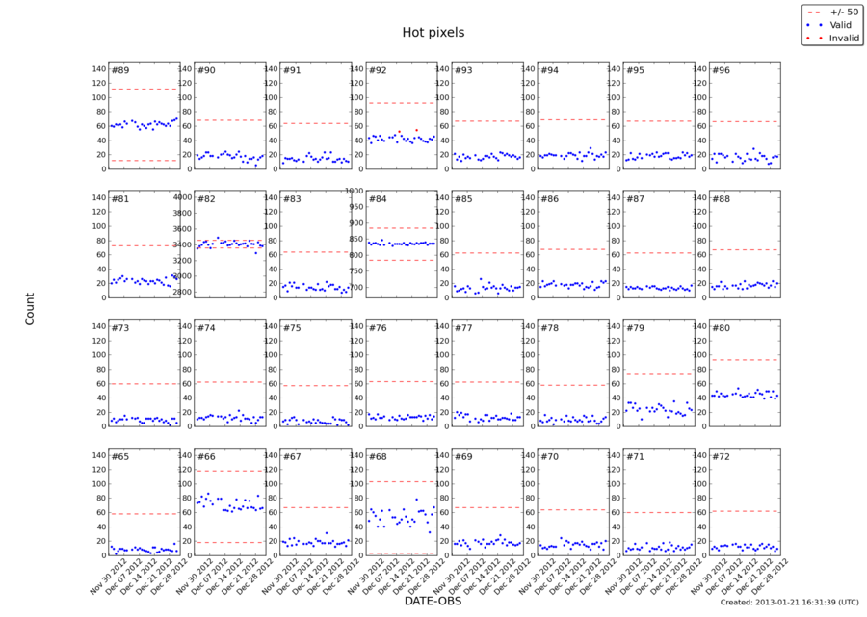867x617 pixels.
Task: Click the upper dashed red line in panel #68
Action: 400,481
